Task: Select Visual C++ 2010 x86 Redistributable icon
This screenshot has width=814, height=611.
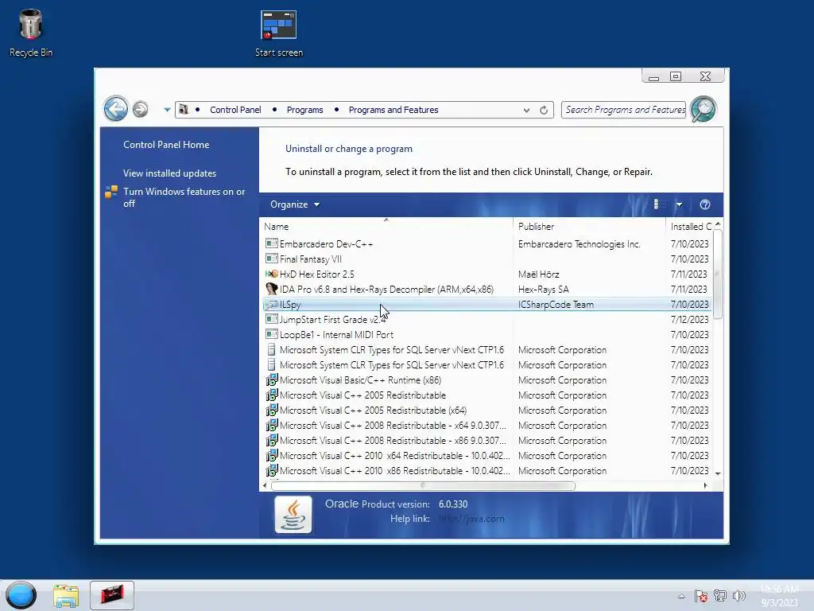Action: [271, 470]
